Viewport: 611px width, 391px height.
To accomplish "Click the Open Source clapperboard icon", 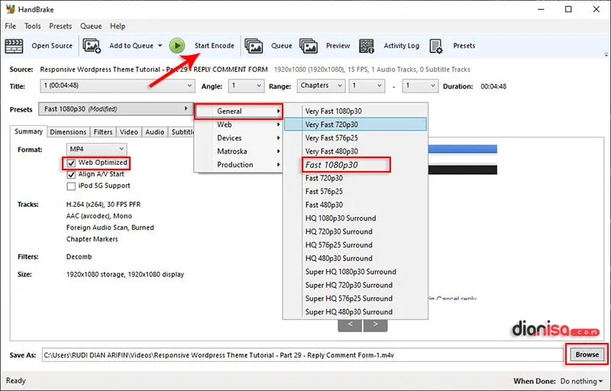I will point(14,46).
